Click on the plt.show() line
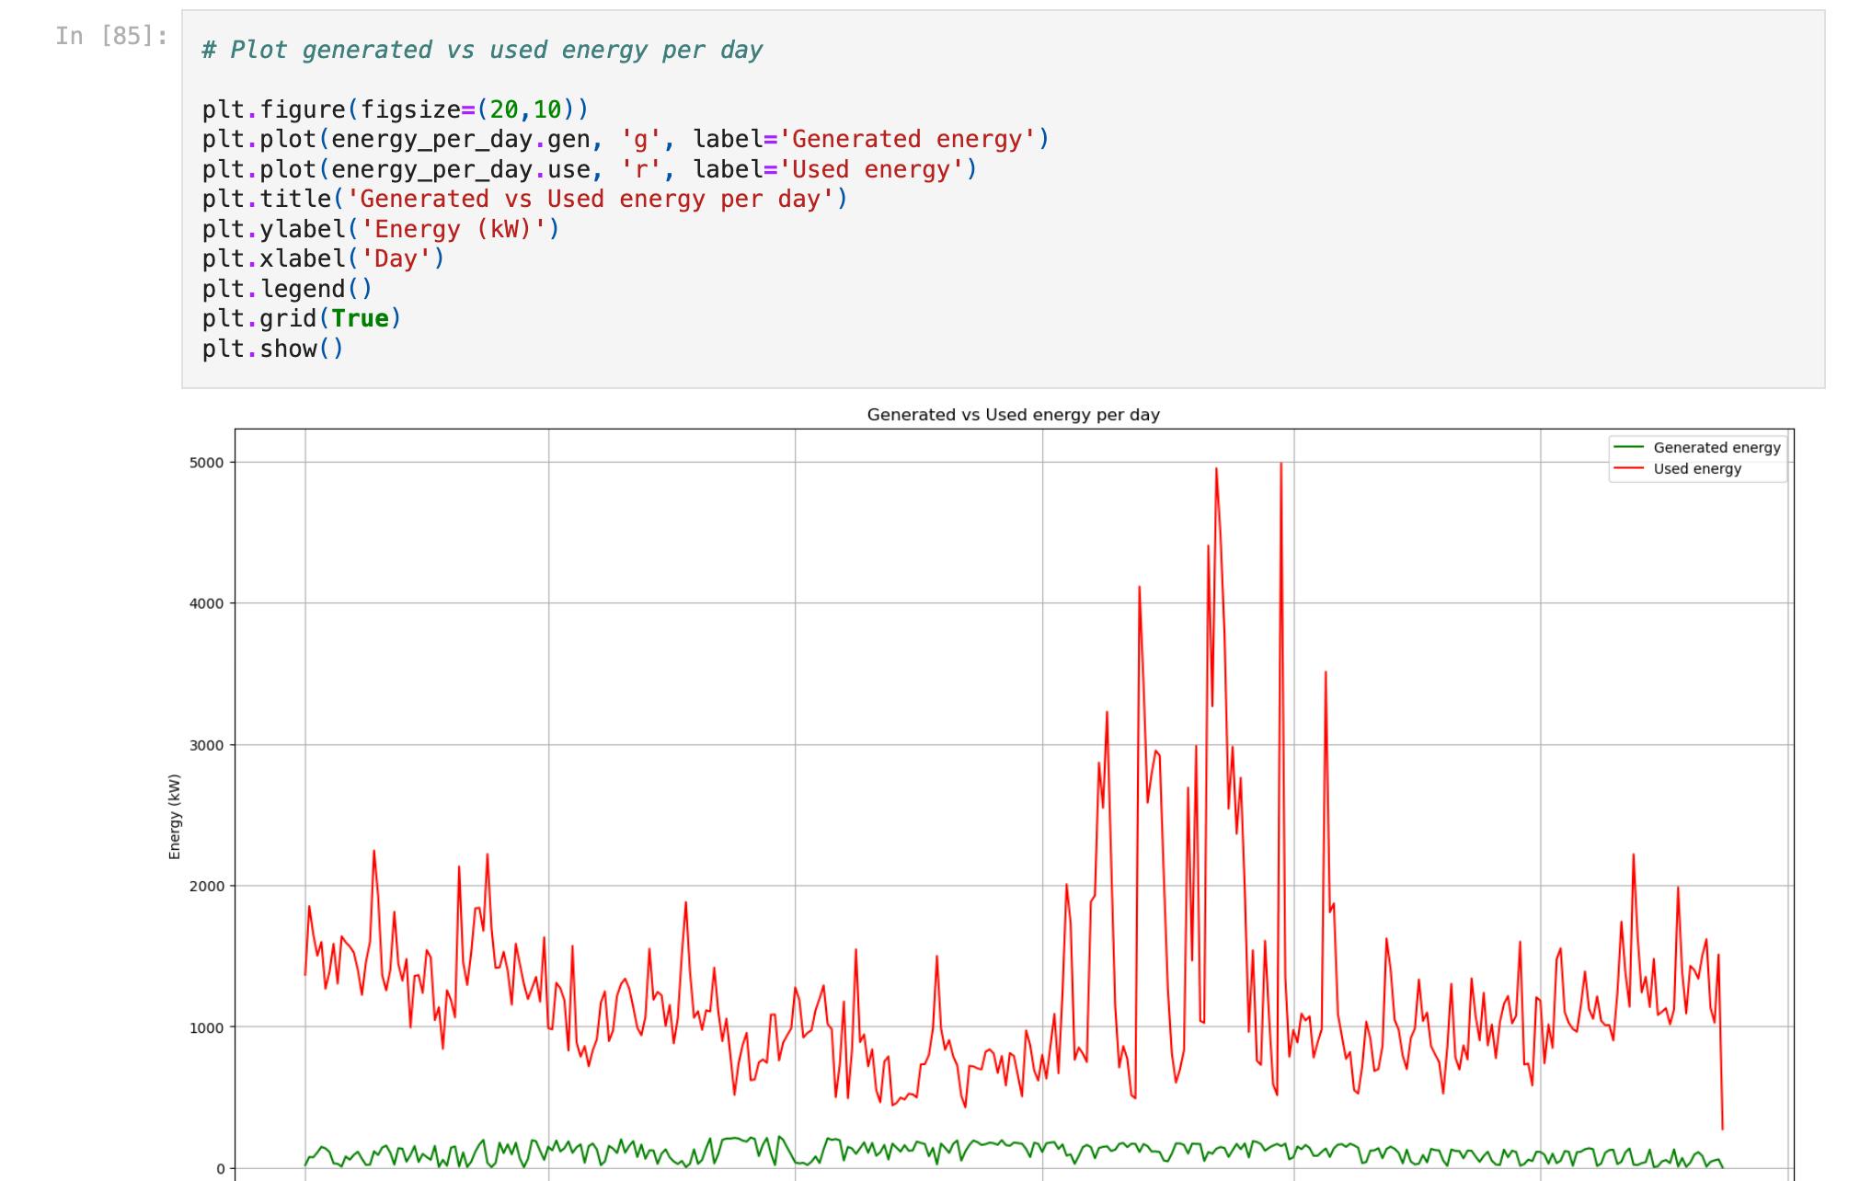1860x1181 pixels. tap(272, 349)
